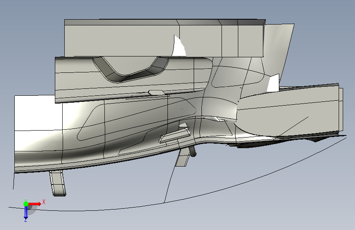Click the flat white panel at left end

pos(37,113)
